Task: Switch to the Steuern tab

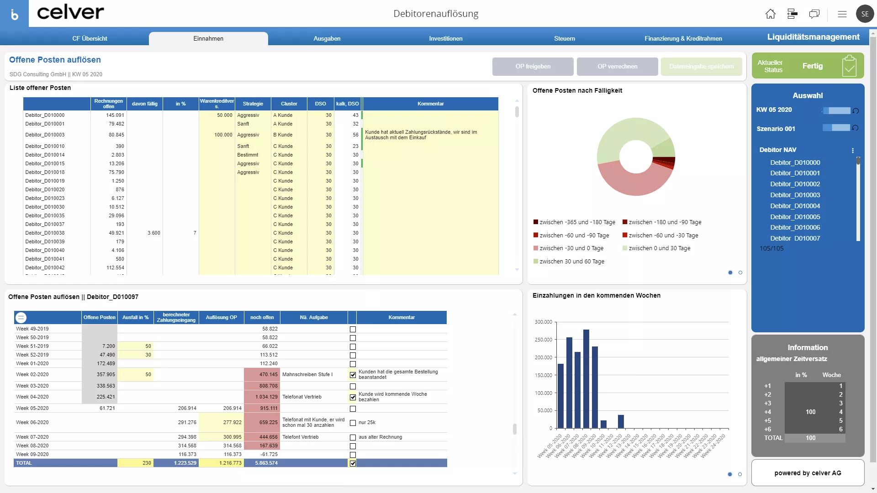Action: coord(565,39)
